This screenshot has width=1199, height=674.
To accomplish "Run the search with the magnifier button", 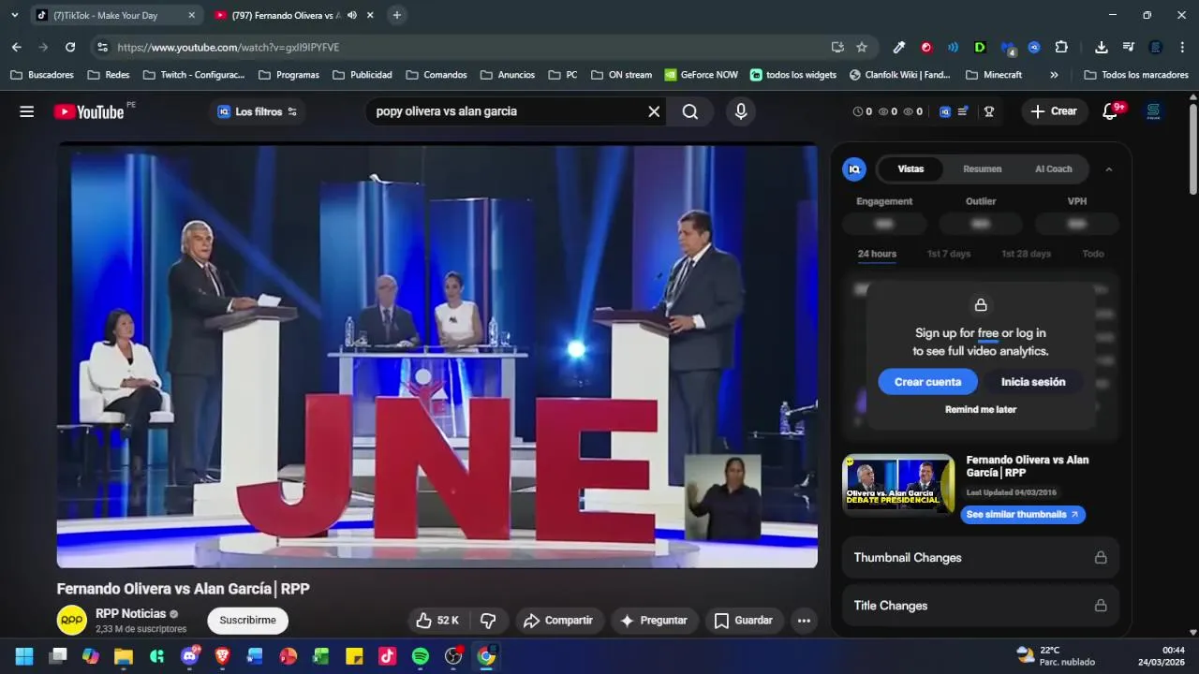I will (x=690, y=111).
